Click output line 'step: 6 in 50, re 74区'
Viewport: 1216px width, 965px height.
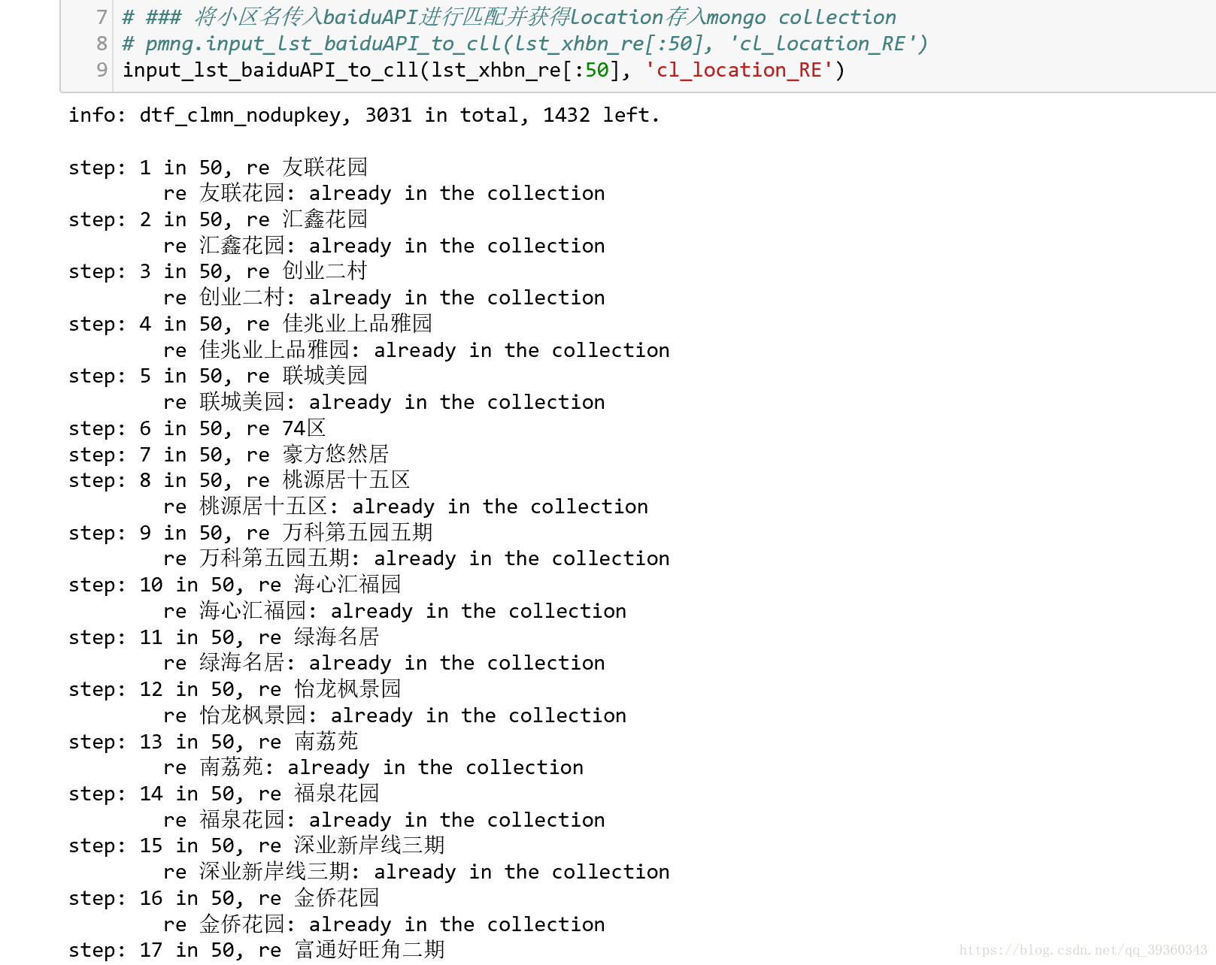[x=198, y=428]
